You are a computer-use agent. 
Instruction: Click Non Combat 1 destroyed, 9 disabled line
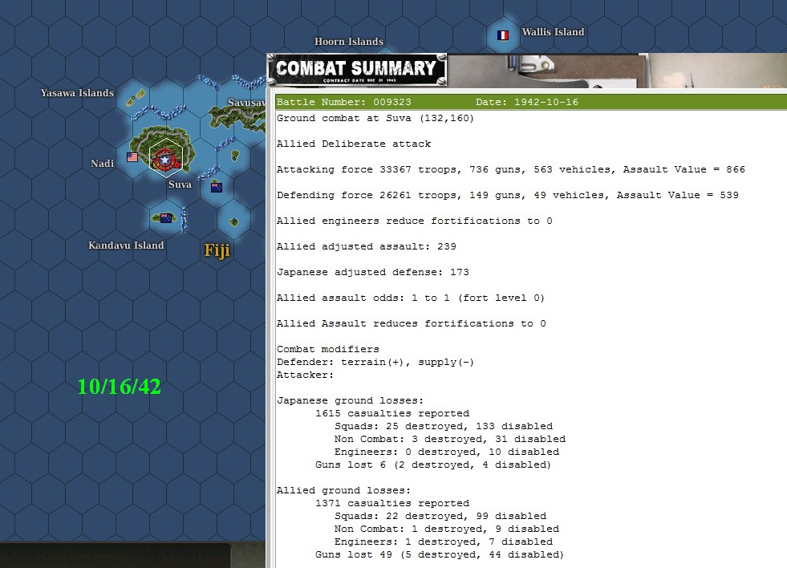[447, 529]
